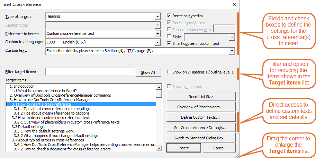Select '3.3 Default settings' item

point(81,127)
